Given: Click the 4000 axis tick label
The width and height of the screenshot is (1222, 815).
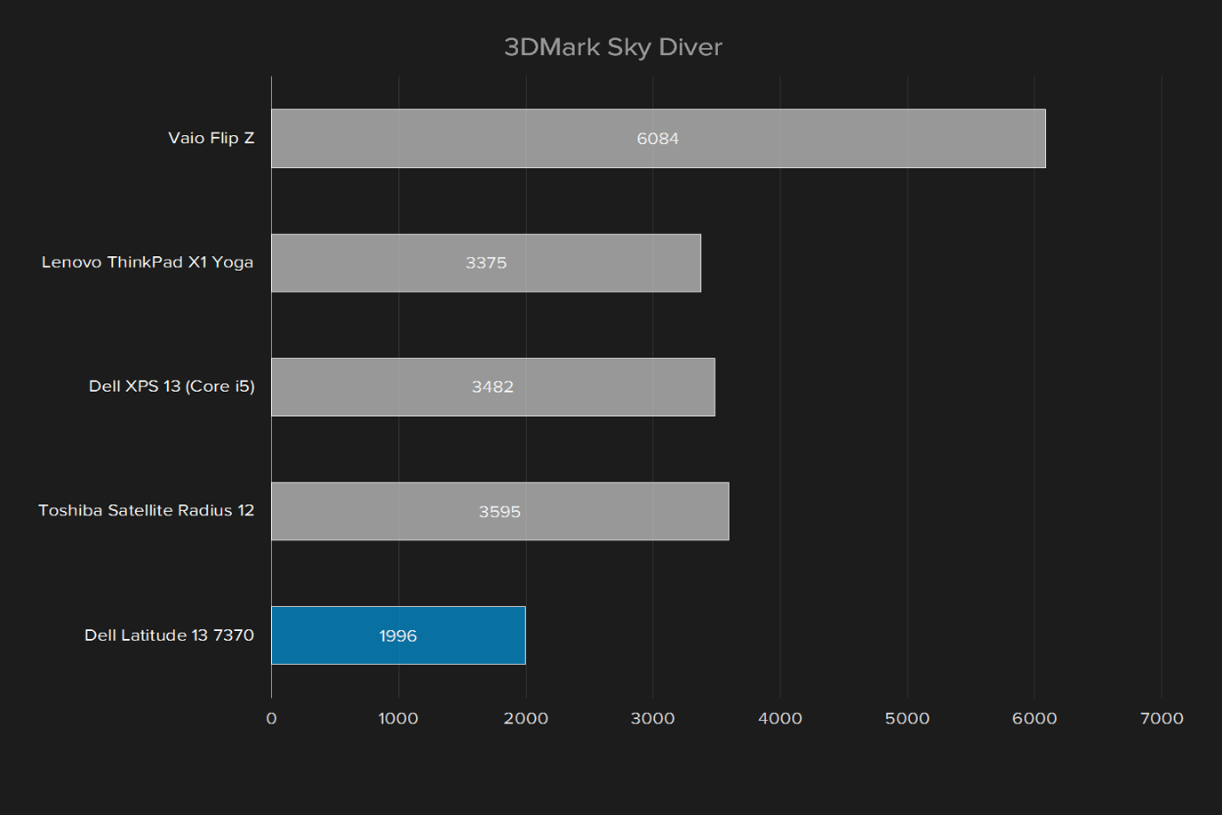Looking at the screenshot, I should pos(780,718).
